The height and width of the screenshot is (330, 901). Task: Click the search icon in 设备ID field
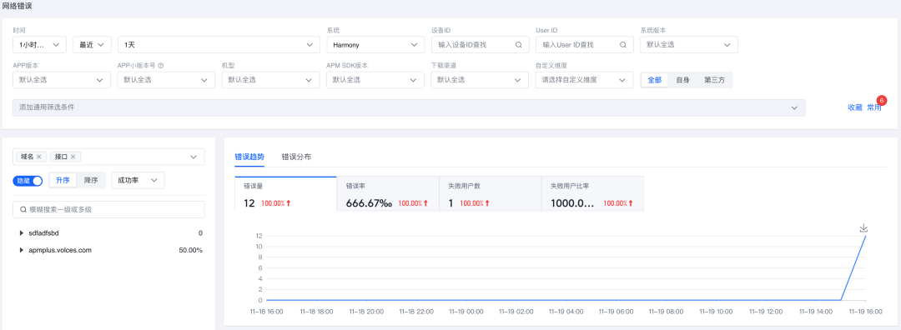(518, 45)
